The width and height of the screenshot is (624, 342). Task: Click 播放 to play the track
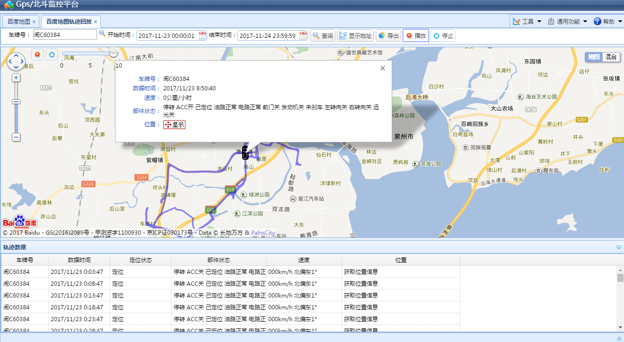coord(416,35)
